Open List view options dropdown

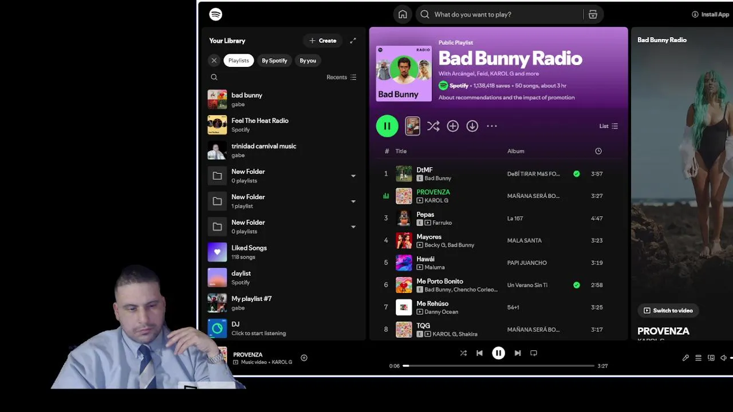tap(608, 126)
